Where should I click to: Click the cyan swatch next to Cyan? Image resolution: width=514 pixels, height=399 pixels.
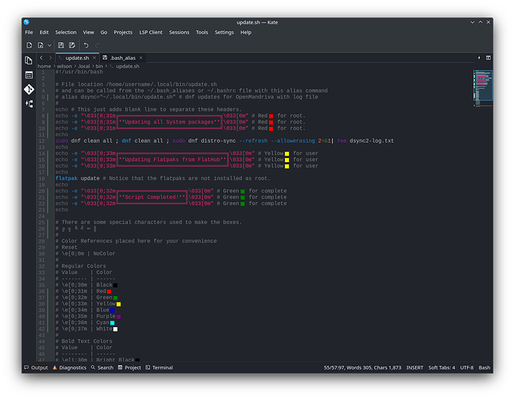click(112, 323)
